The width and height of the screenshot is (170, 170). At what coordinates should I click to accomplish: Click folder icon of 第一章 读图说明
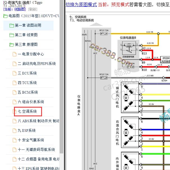(11, 26)
